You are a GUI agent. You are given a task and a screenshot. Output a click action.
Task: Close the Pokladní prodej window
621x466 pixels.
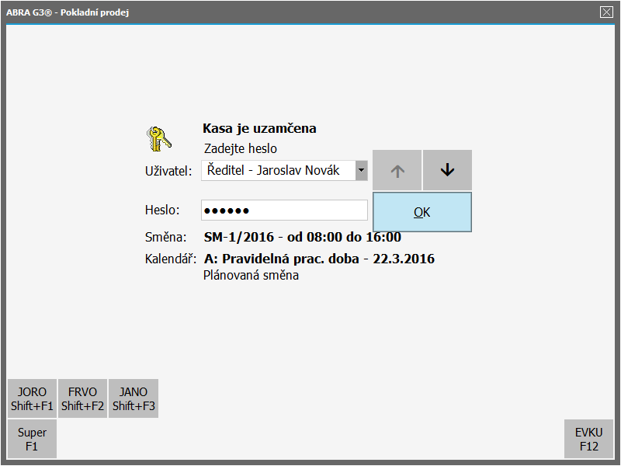606,12
